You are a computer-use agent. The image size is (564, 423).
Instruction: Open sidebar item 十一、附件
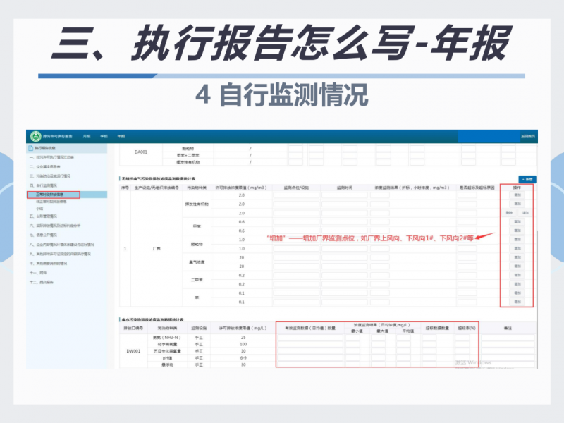[38, 273]
